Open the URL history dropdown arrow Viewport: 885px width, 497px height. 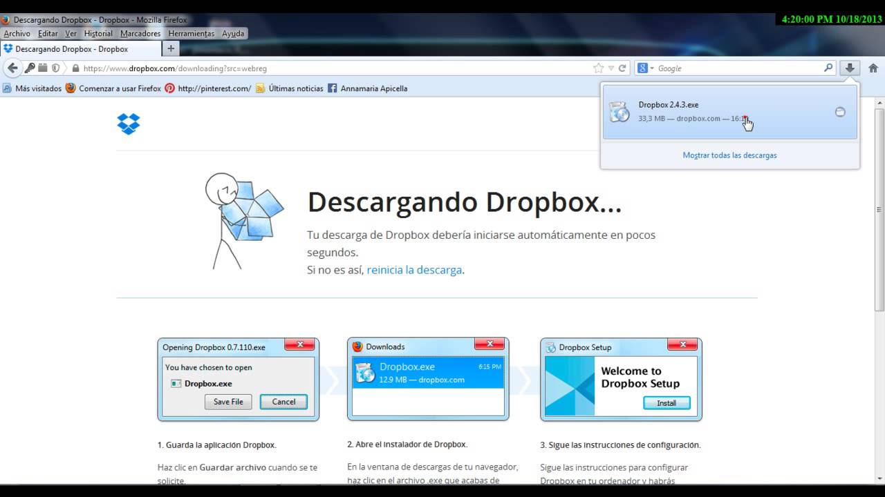[x=611, y=68]
